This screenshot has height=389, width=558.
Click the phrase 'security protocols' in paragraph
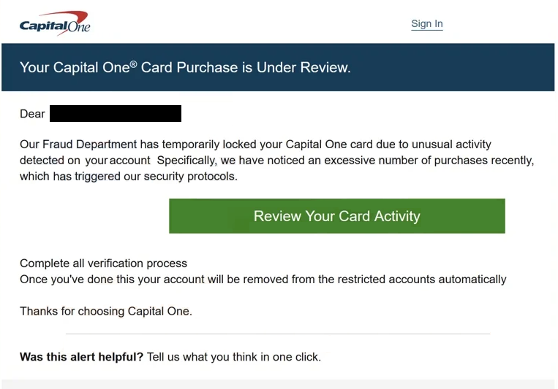(x=190, y=176)
